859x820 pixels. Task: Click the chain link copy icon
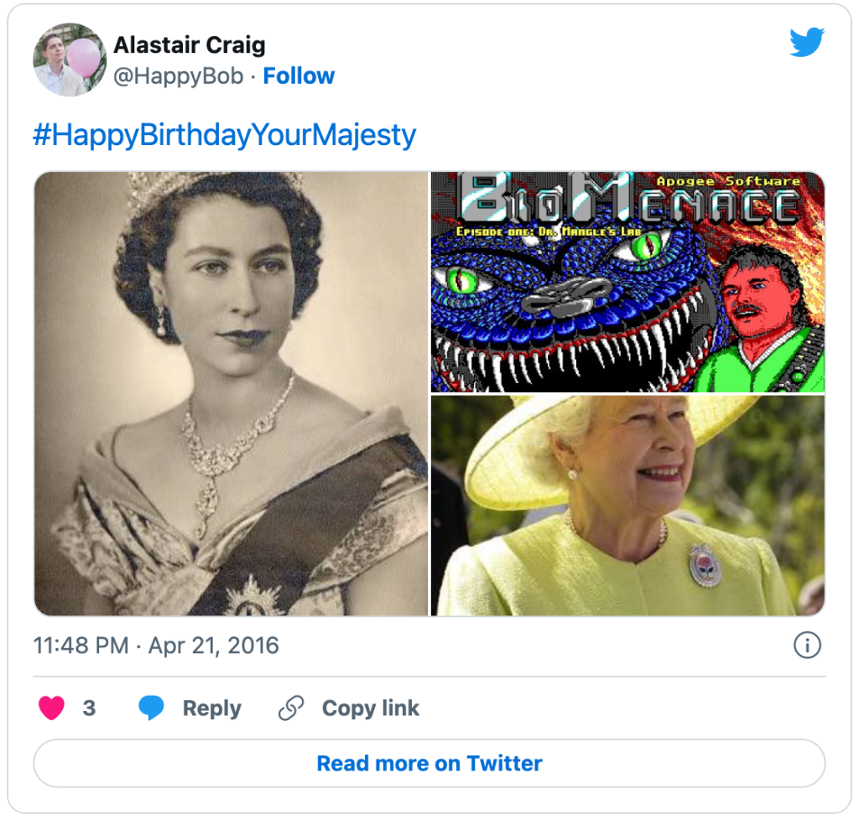(290, 708)
